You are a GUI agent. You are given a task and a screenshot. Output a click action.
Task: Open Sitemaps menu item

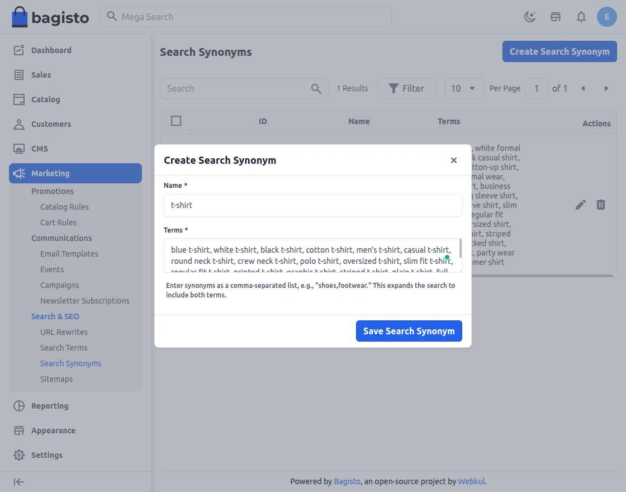pyautogui.click(x=56, y=379)
